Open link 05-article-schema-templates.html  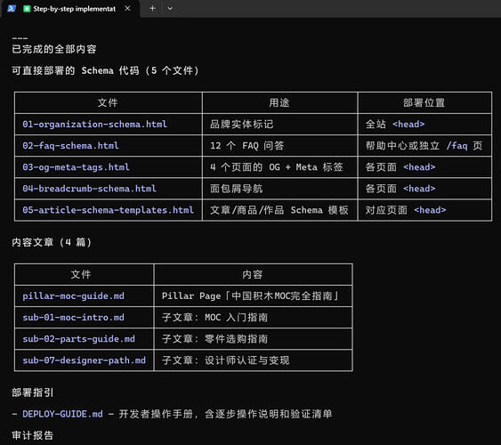(x=108, y=210)
